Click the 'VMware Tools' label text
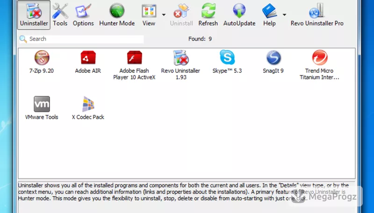 (x=42, y=117)
